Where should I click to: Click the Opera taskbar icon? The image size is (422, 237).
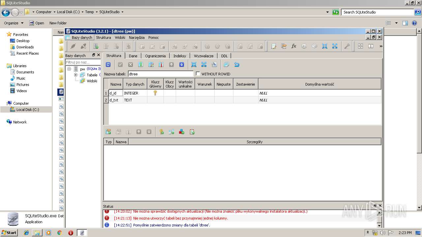(x=71, y=233)
